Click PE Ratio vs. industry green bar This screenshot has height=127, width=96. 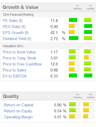(74, 20)
